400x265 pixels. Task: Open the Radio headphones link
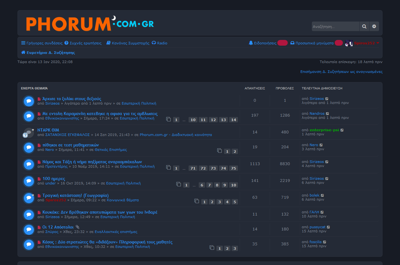(160, 43)
